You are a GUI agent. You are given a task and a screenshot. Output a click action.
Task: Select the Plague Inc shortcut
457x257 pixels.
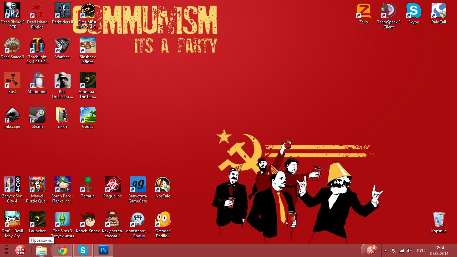(113, 184)
